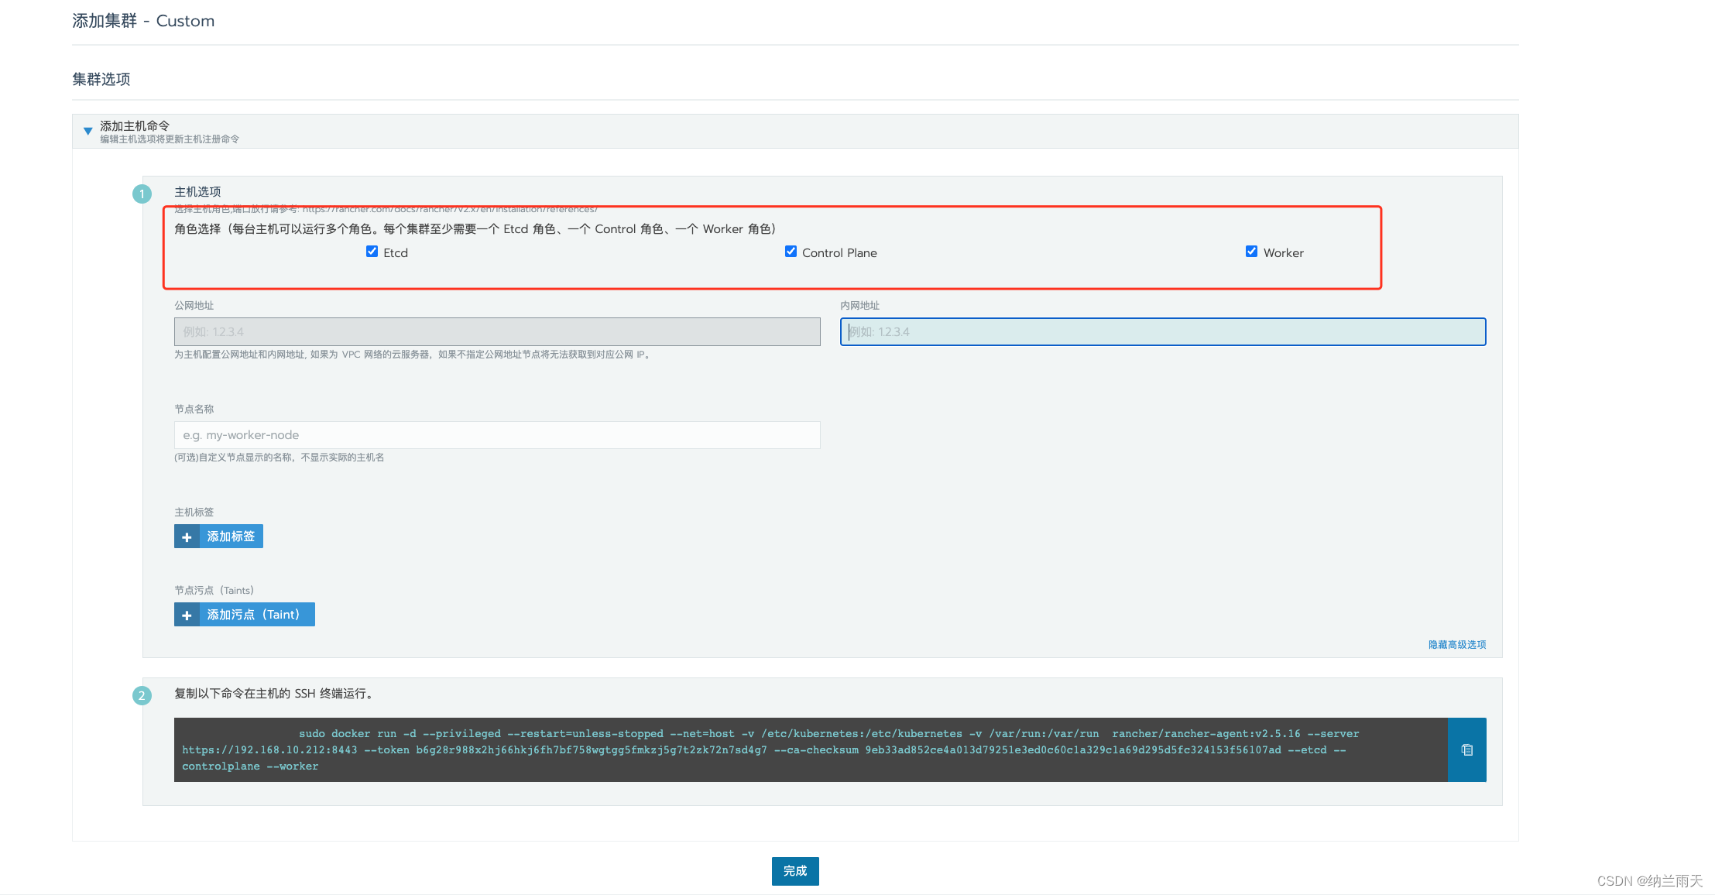Focus the 公网地址 input field
This screenshot has height=895, width=1715.
[497, 331]
